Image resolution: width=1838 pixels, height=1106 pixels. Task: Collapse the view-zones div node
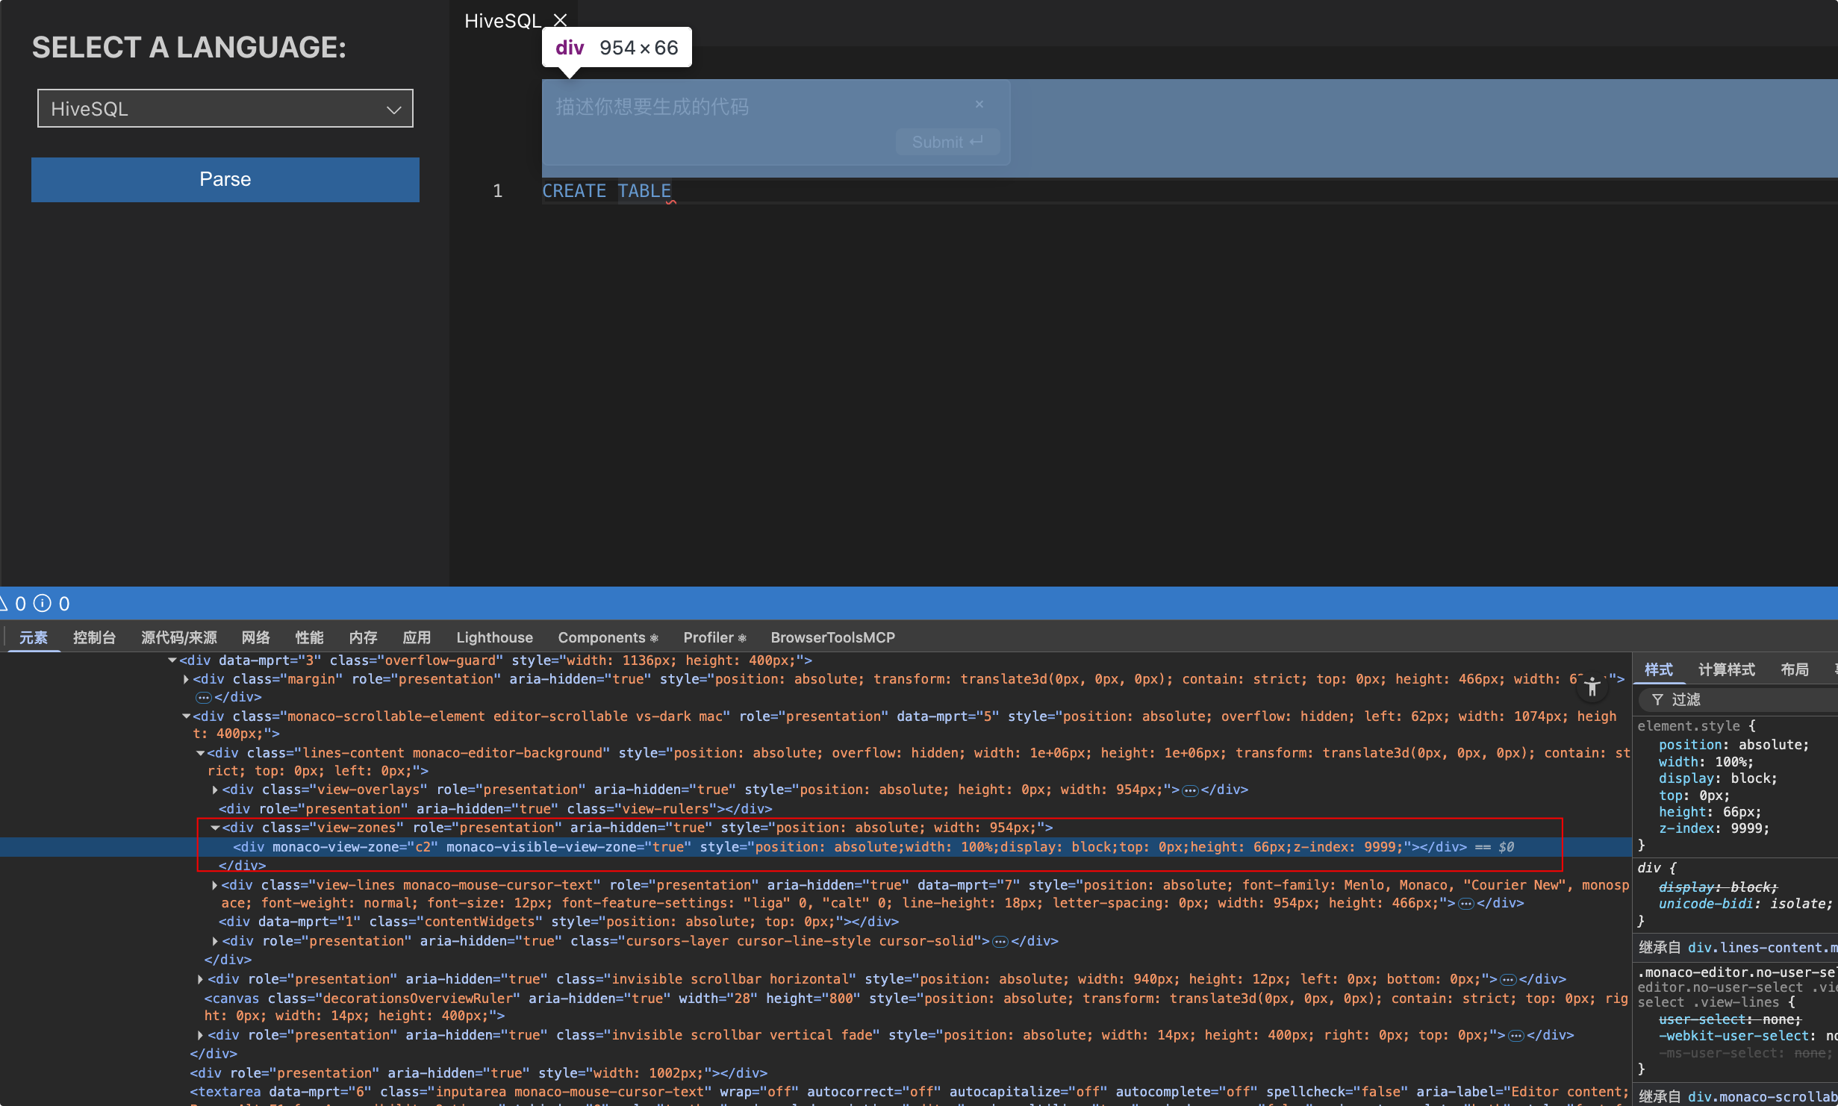[215, 828]
